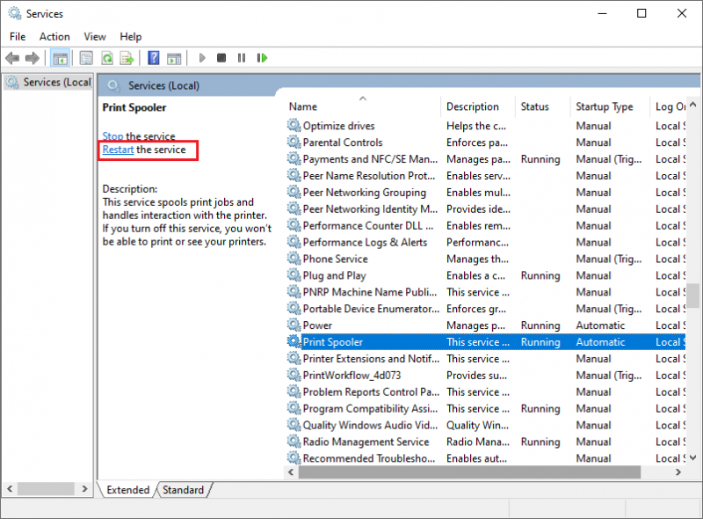
Task: Click the Forward arrow toolbar icon
Action: [x=33, y=58]
